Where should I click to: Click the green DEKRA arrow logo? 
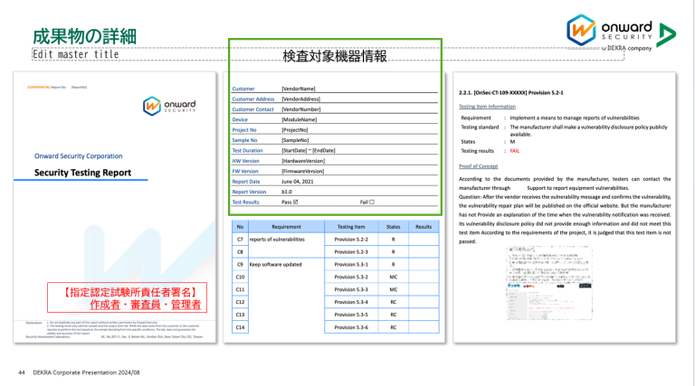(x=666, y=35)
